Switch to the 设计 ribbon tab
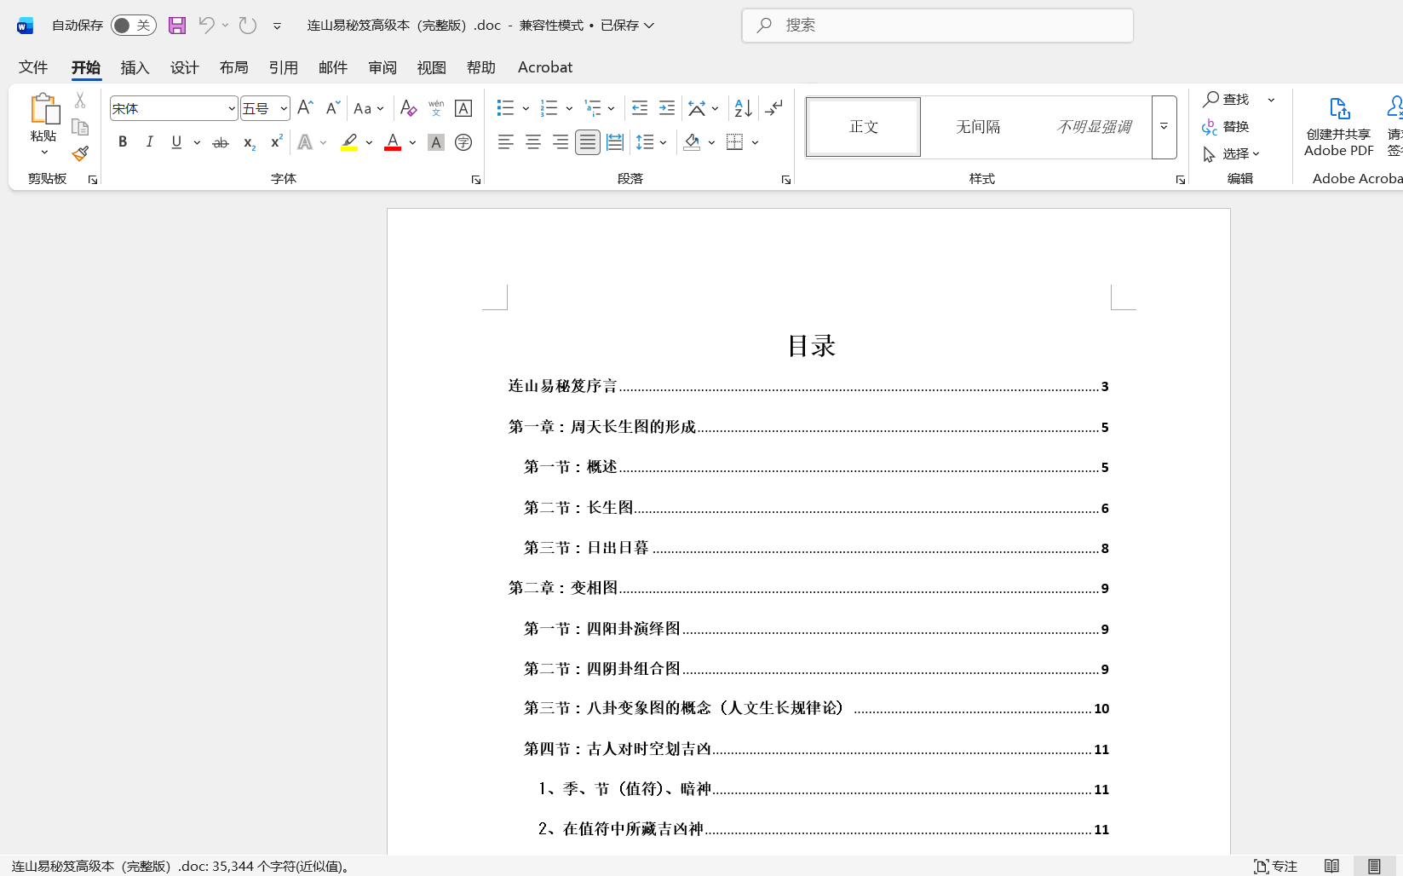This screenshot has width=1403, height=876. coord(184,67)
